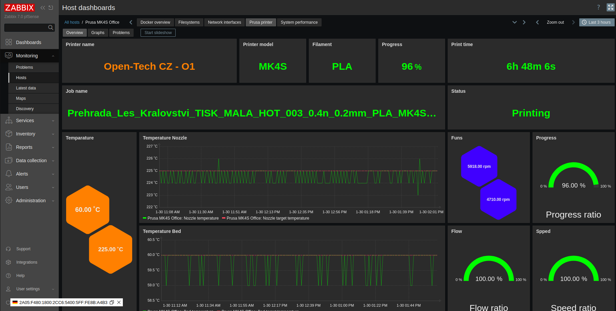Screen dimensions: 616x311
Task: Open the help question mark icon
Action: 598,7
